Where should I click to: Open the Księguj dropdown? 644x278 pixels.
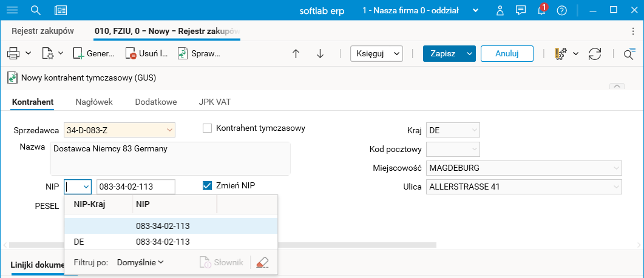(x=377, y=53)
